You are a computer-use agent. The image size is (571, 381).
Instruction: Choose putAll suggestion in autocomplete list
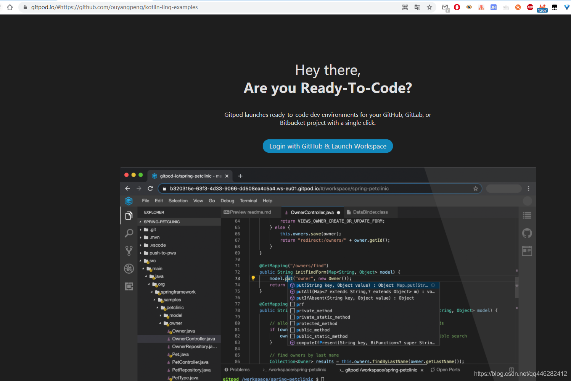[x=364, y=292]
